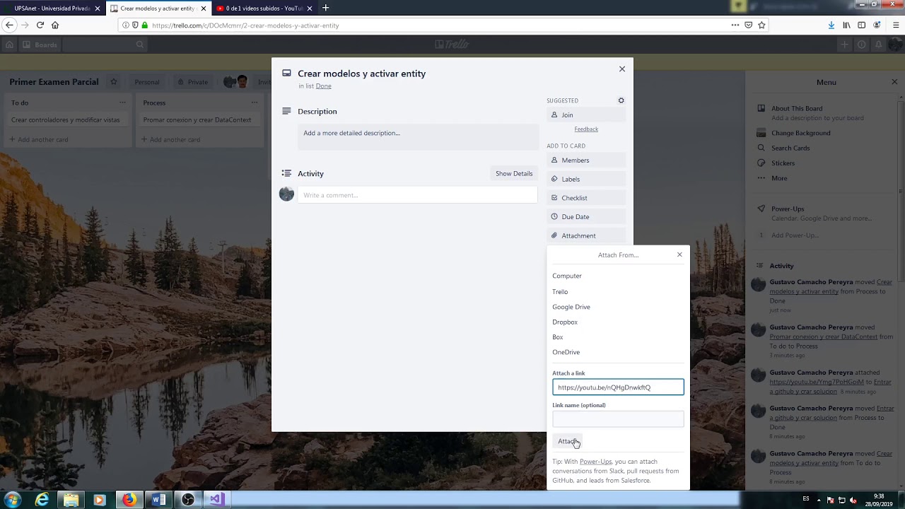Click Add a more detailed description box

click(x=418, y=137)
